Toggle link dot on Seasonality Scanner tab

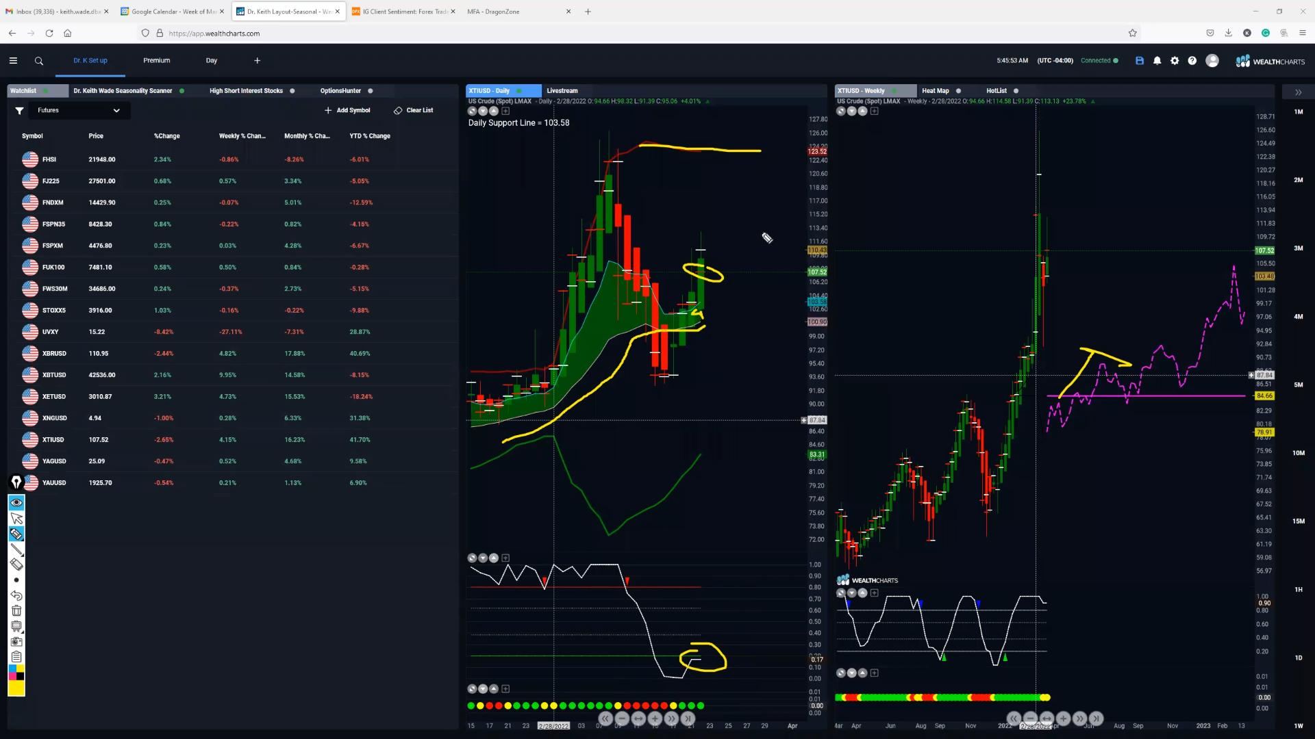coord(182,91)
